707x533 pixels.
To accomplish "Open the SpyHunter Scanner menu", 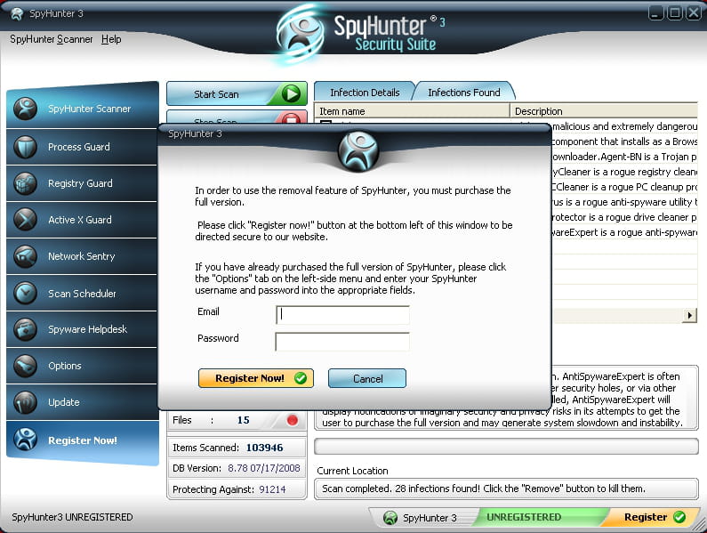I will 52,39.
